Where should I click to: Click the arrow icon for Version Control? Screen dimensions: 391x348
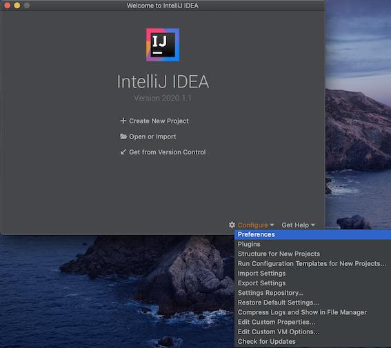coord(123,152)
